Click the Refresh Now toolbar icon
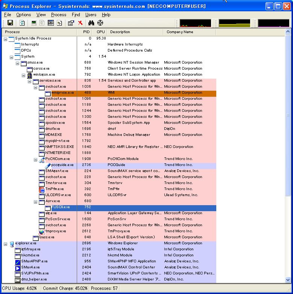The image size is (293, 294). [22, 23]
